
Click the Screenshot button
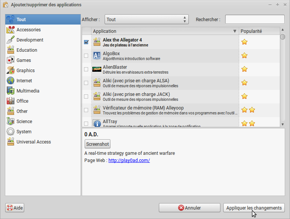tap(98, 144)
